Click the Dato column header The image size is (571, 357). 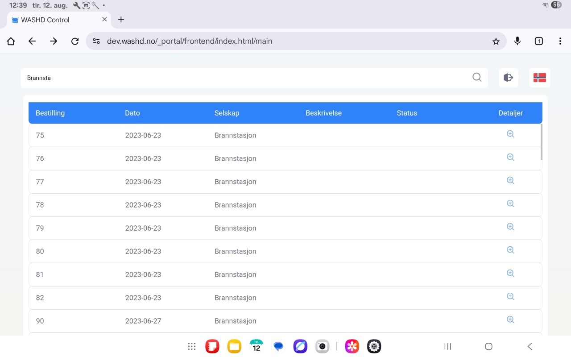click(x=132, y=113)
